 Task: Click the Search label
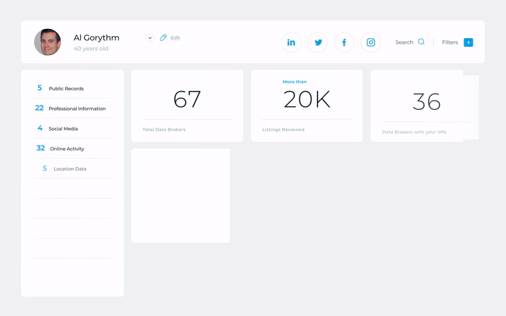tap(404, 42)
